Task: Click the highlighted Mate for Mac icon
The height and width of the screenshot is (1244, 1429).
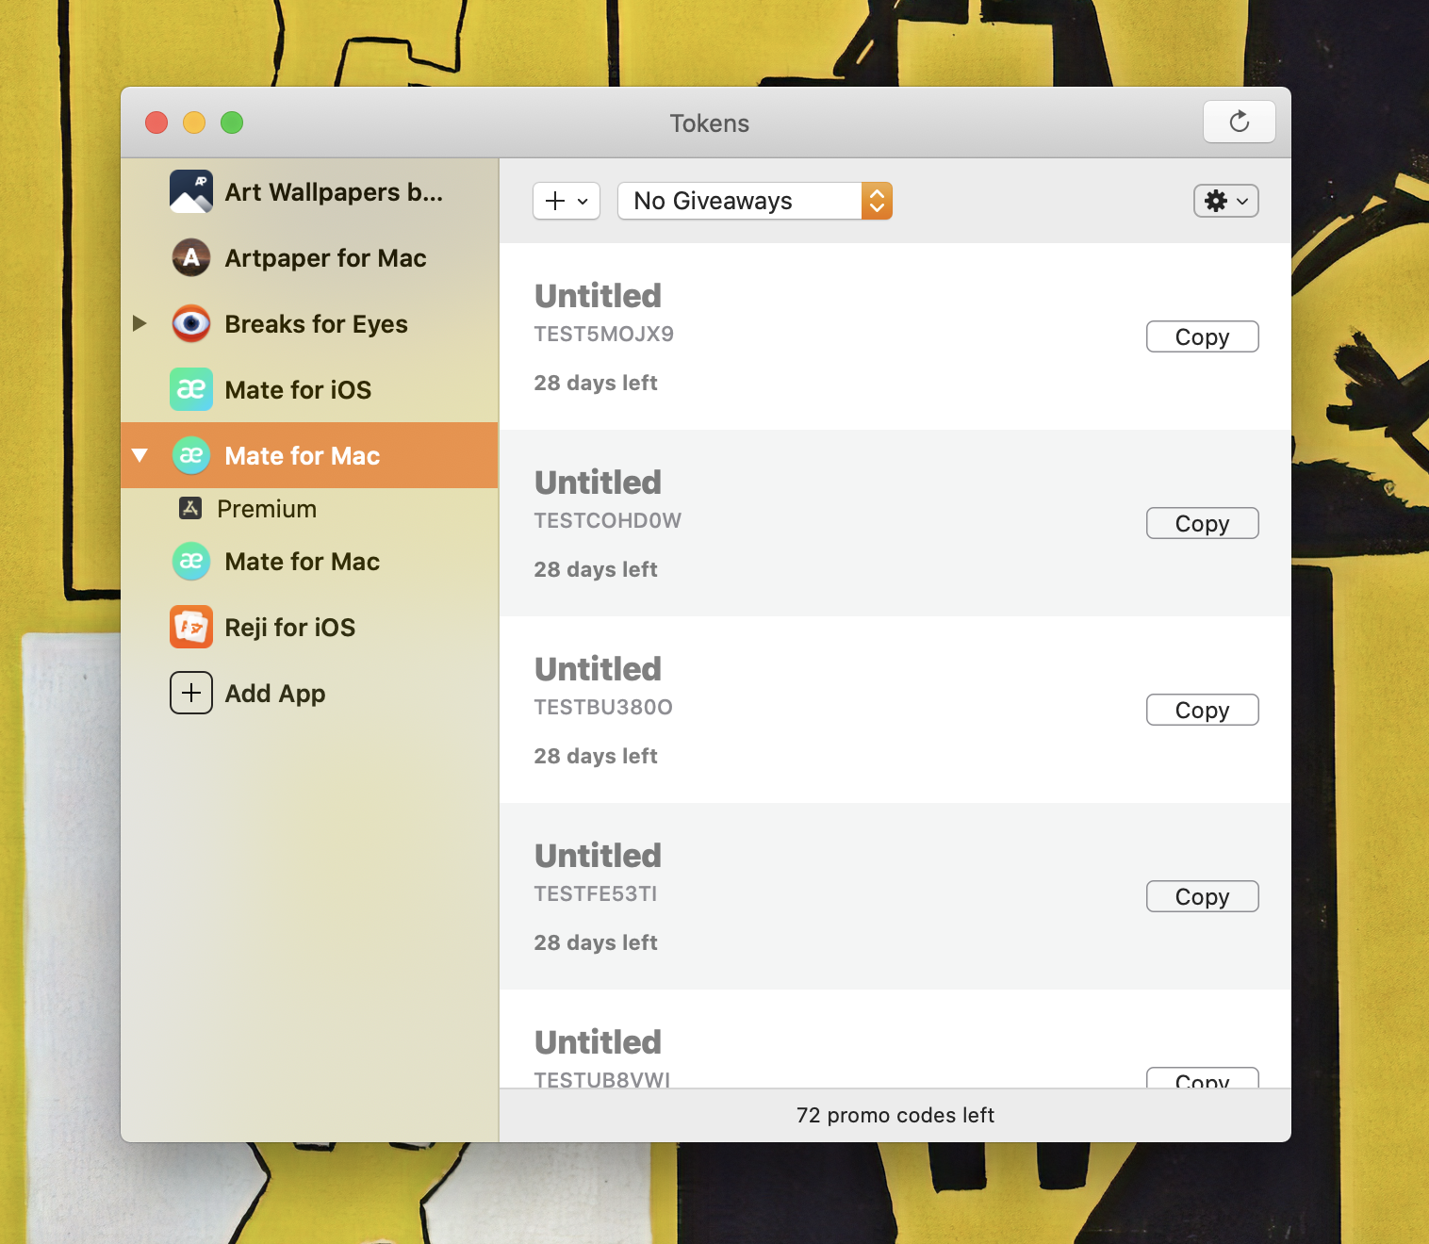Action: [x=191, y=456]
